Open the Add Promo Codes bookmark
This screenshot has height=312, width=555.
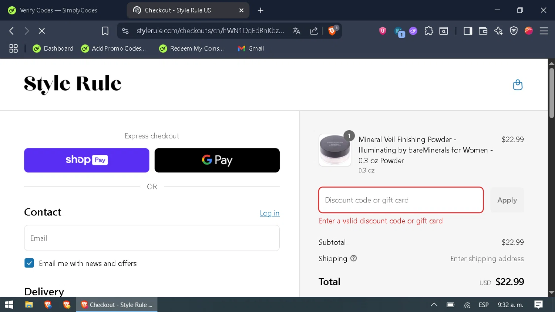click(114, 48)
